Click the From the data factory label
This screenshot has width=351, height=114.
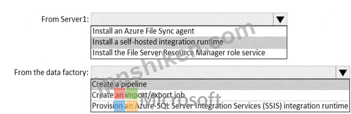click(51, 72)
